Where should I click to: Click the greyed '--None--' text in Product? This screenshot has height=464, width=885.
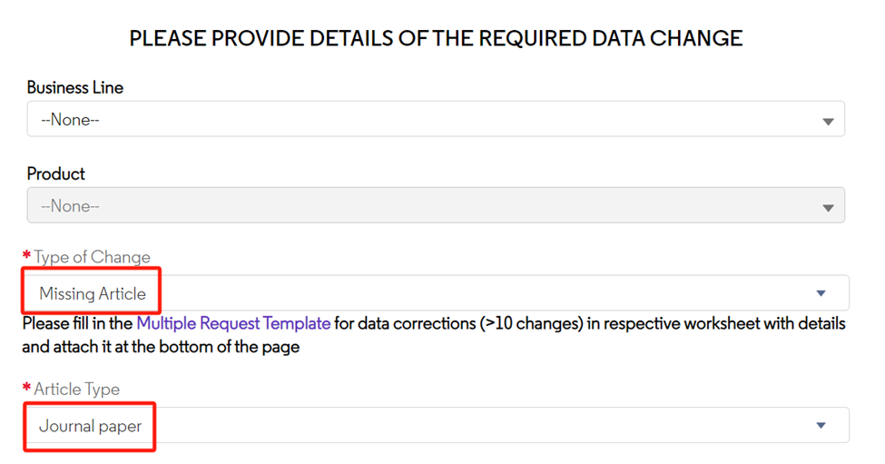(x=70, y=206)
